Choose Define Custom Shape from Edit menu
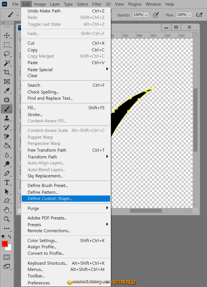The image size is (207, 287). point(66,199)
